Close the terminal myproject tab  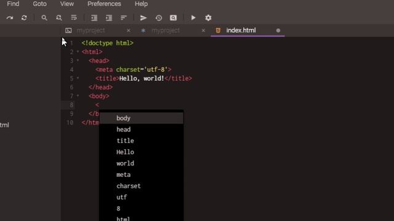point(129,31)
